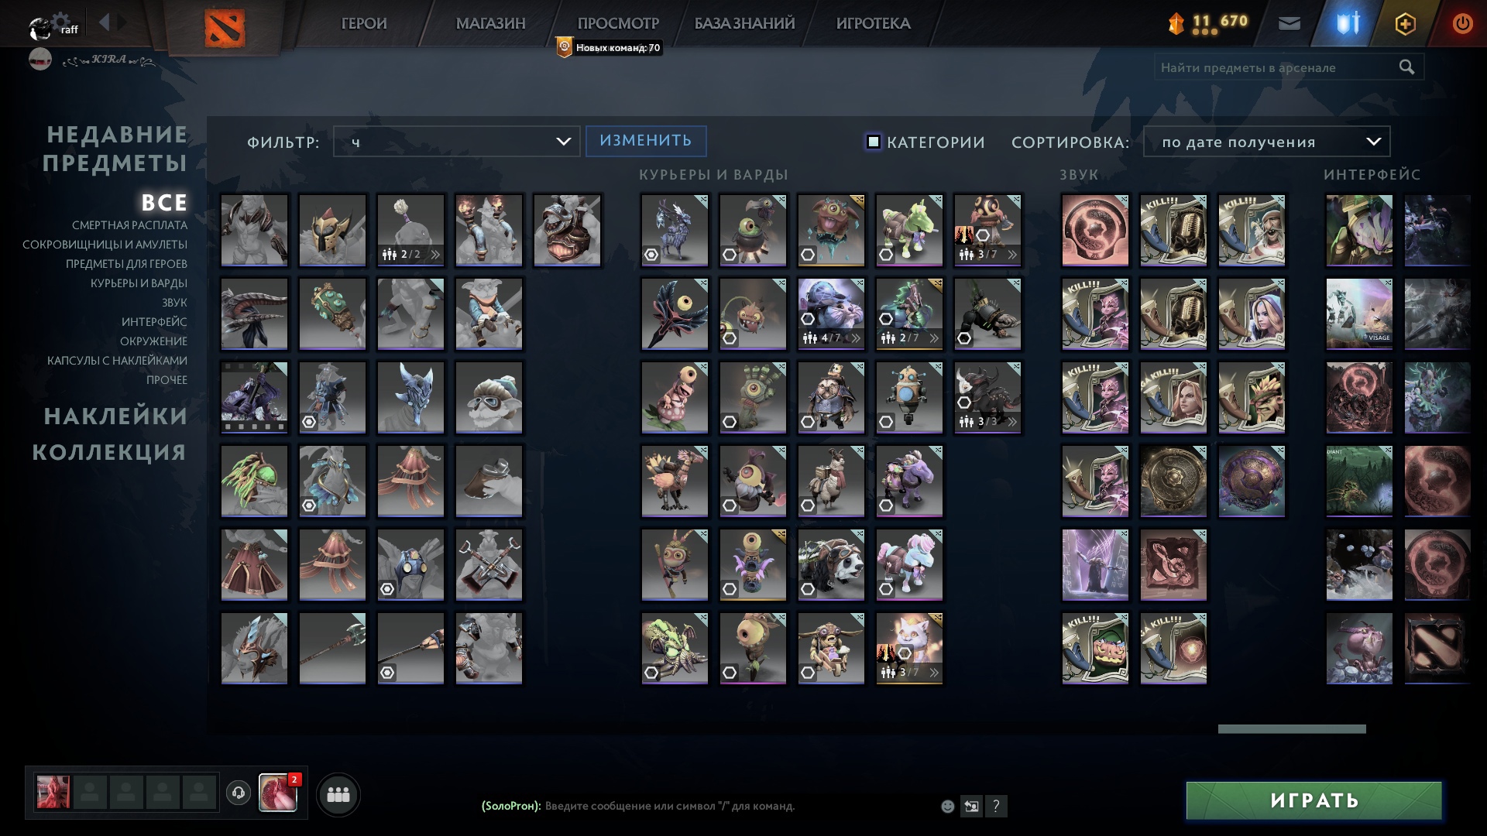This screenshot has width=1487, height=836.
Task: Click the Изменить button
Action: click(x=646, y=141)
